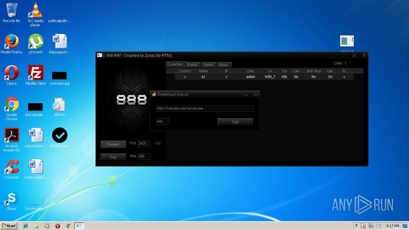Open the µTorrent desktop shortcut
This screenshot has width=409, height=230.
coord(35,44)
